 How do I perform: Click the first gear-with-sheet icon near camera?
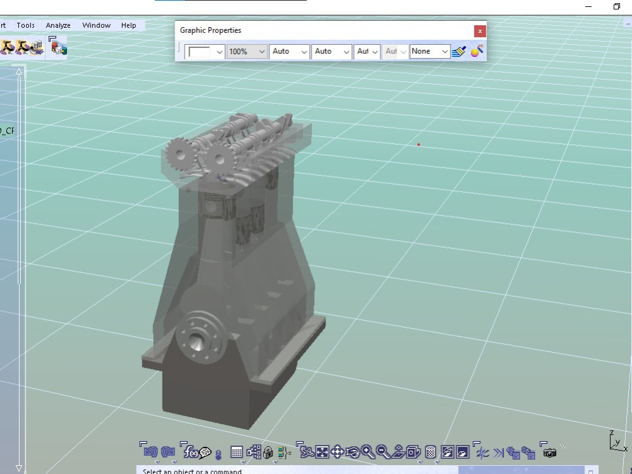[x=513, y=453]
